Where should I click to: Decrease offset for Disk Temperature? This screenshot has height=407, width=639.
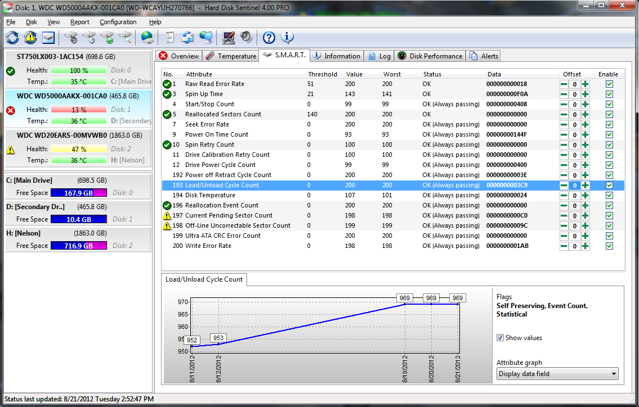564,196
